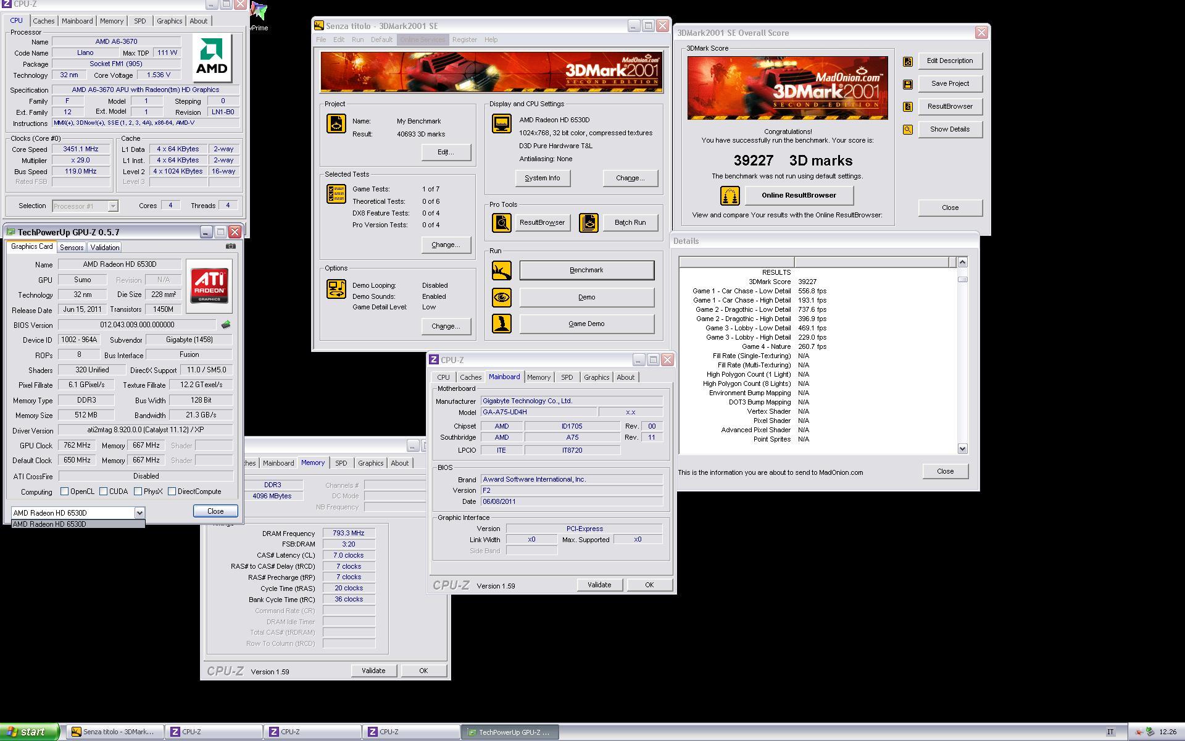Click the 3DMark2001 banner image in main window

(x=492, y=72)
